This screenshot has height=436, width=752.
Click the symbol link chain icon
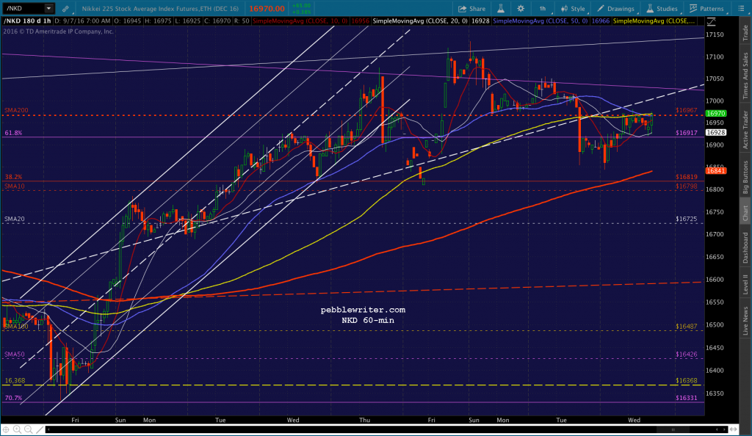click(65, 9)
